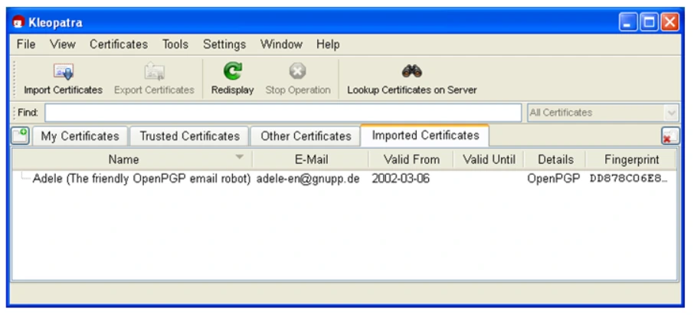694x315 pixels.
Task: Click the 2002-03-06 valid from date
Action: tap(401, 179)
